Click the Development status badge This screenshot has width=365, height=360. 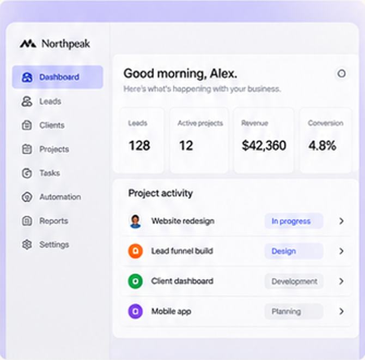294,281
